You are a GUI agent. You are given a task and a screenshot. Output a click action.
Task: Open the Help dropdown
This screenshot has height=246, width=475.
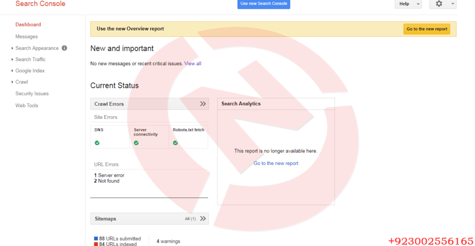click(x=408, y=4)
